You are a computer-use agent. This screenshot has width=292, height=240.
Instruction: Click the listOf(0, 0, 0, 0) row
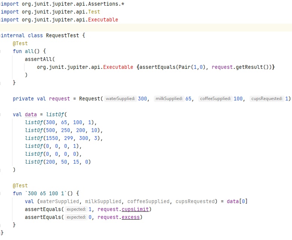click(x=53, y=154)
